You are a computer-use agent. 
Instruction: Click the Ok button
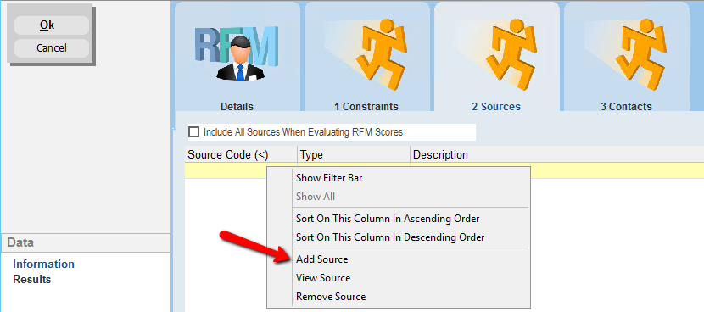52,25
